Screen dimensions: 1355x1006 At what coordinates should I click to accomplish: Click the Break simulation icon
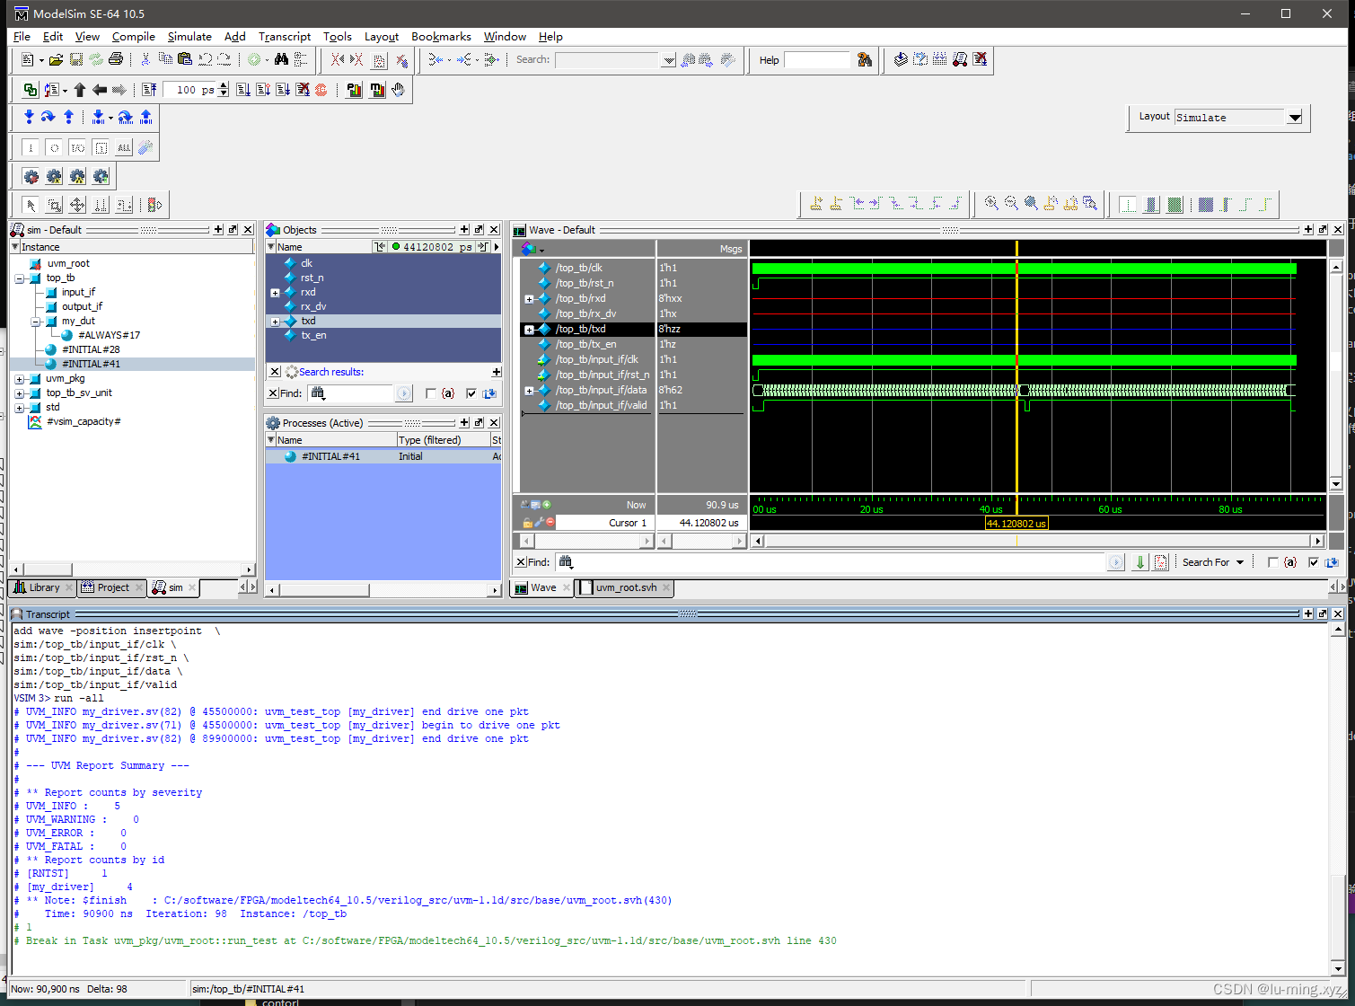303,90
